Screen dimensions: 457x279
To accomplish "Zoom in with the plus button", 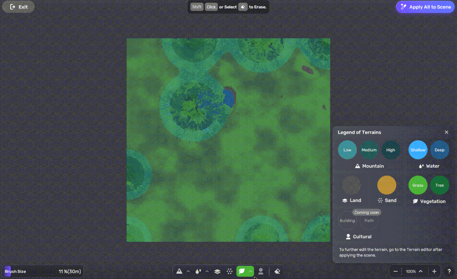I will point(434,271).
